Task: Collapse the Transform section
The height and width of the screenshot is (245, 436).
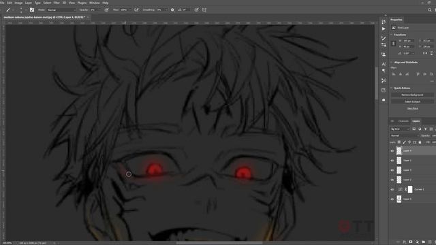Action: pyautogui.click(x=392, y=35)
